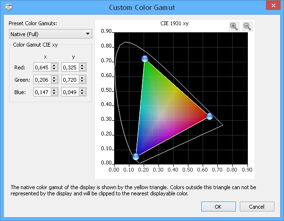This screenshot has height=221, width=284.
Task: Confirm with the OK button
Action: coord(218,207)
